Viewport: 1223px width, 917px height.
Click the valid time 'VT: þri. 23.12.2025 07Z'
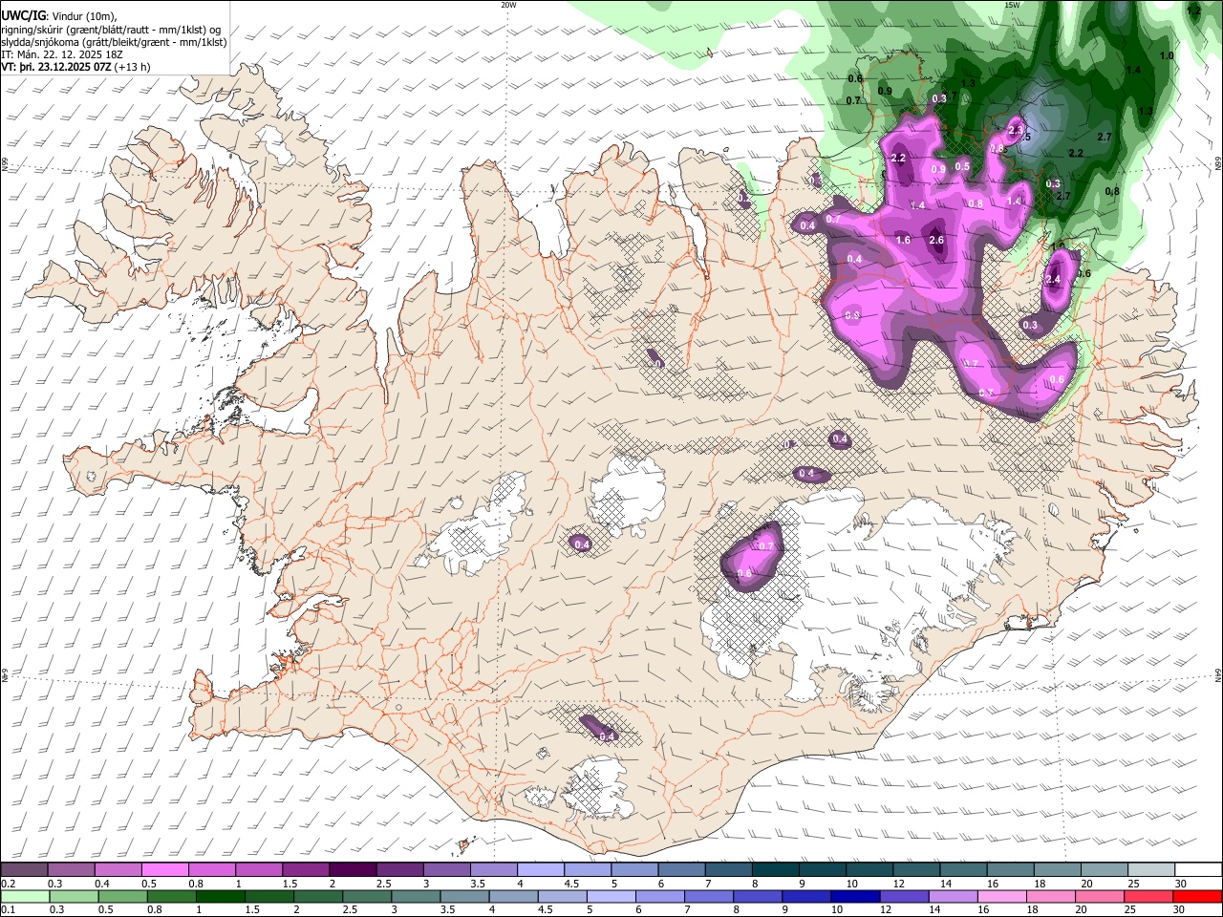[x=55, y=67]
